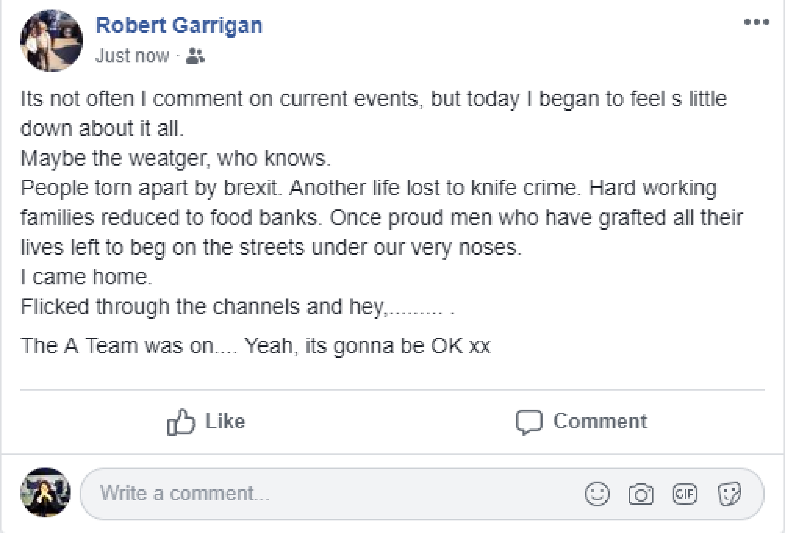The image size is (785, 533).
Task: Click the speech bubble Comment icon
Action: point(529,422)
